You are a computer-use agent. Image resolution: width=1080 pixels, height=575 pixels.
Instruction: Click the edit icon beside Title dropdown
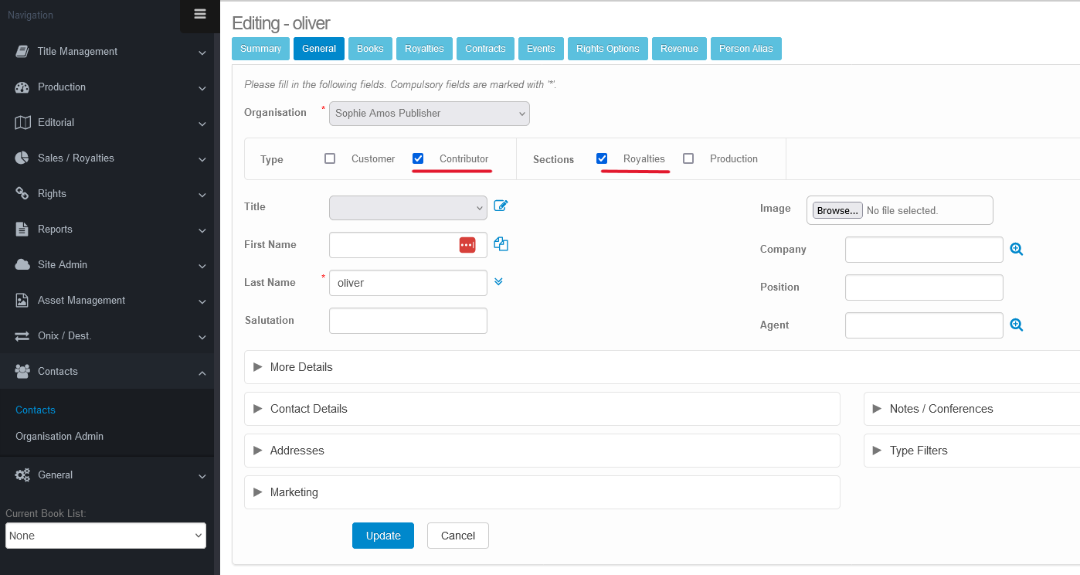point(501,206)
